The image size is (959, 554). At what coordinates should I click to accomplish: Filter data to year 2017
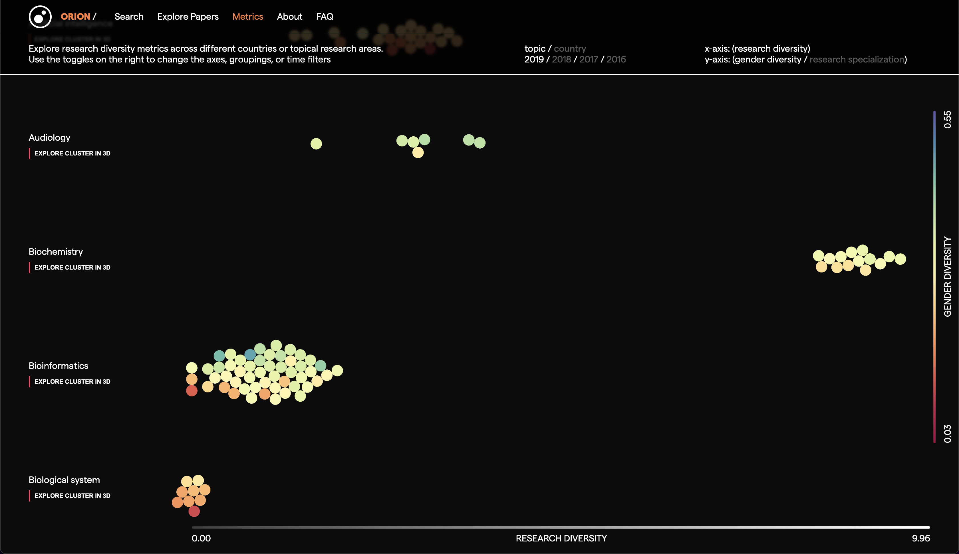pyautogui.click(x=588, y=59)
